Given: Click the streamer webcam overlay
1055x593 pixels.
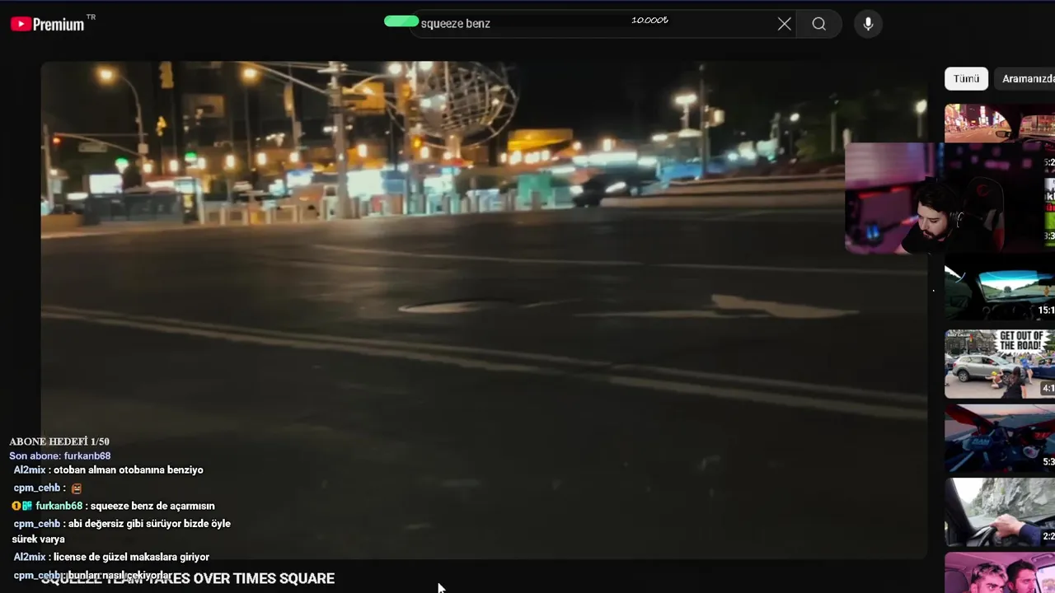Looking at the screenshot, I should pos(926,198).
